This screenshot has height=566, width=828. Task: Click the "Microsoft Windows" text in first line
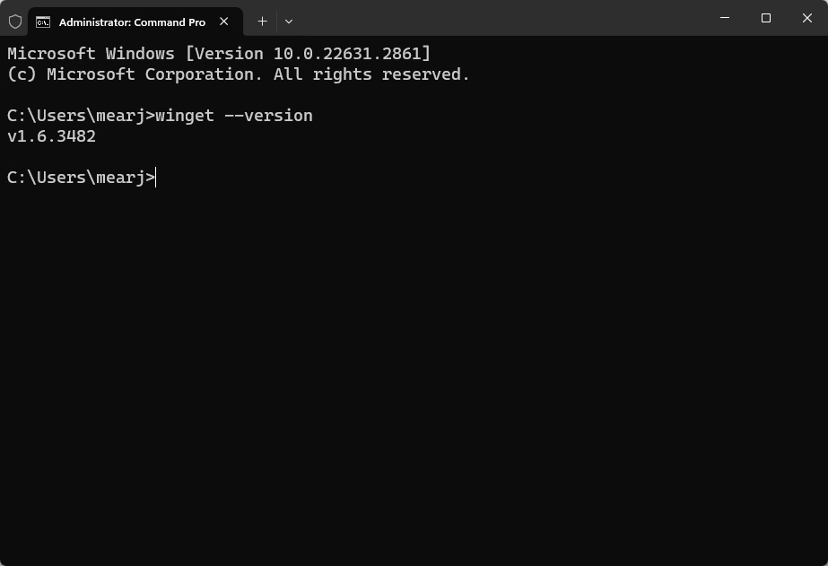point(91,54)
